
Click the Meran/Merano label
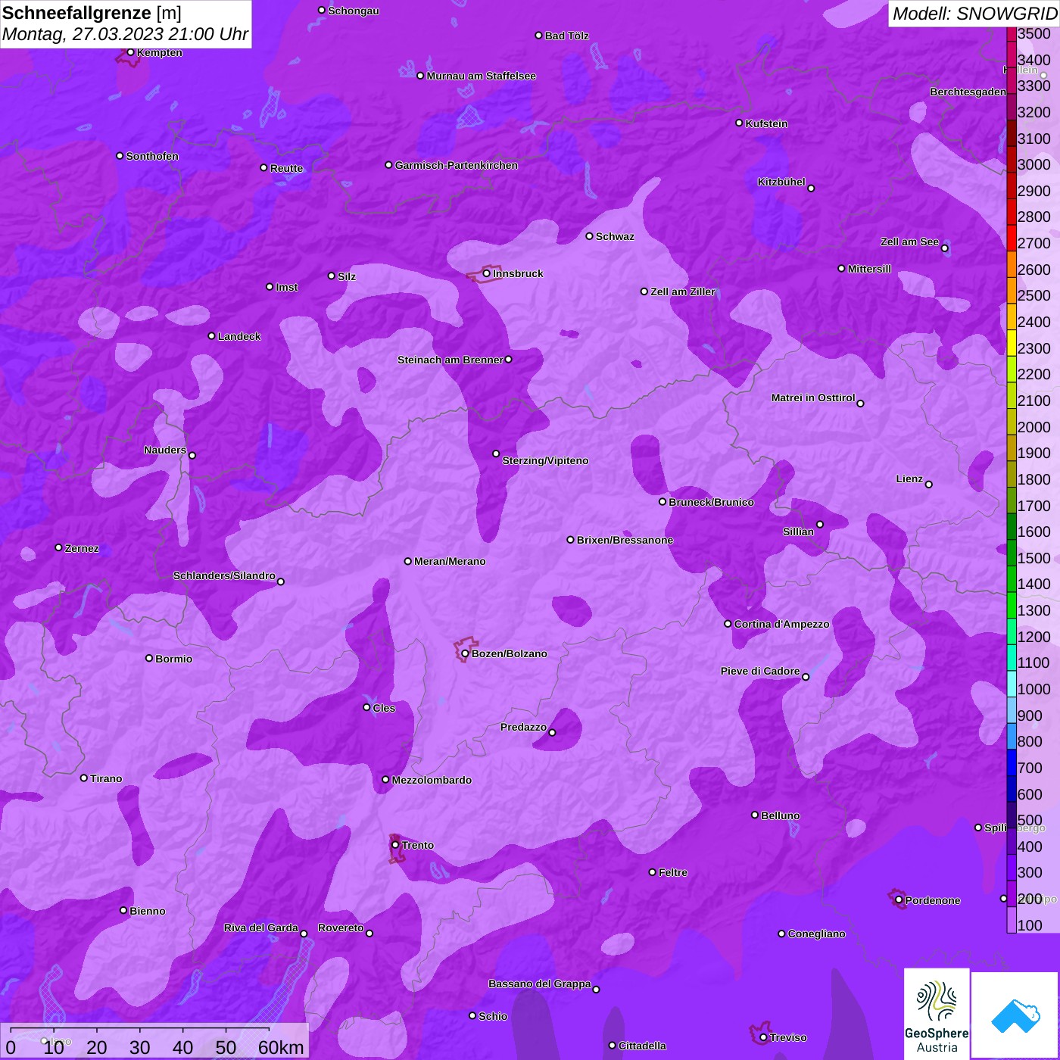click(450, 561)
